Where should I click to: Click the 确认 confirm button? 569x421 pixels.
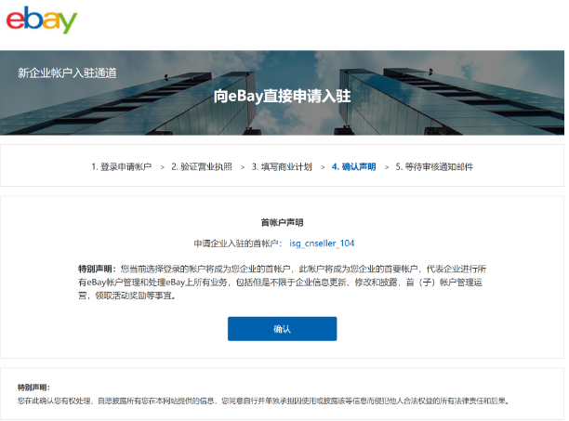point(282,329)
